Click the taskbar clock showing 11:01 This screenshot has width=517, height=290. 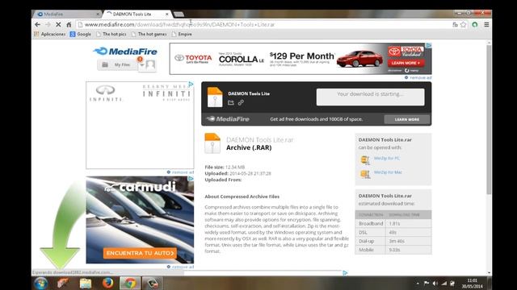click(472, 284)
